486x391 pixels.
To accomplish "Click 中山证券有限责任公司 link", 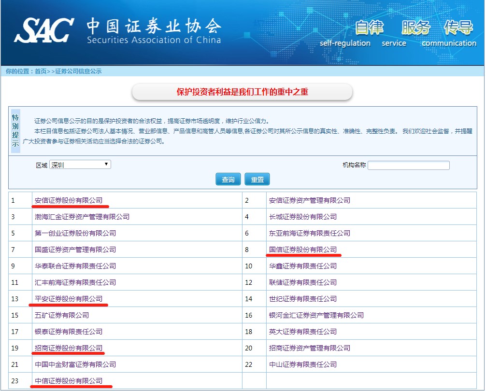I will [302, 364].
